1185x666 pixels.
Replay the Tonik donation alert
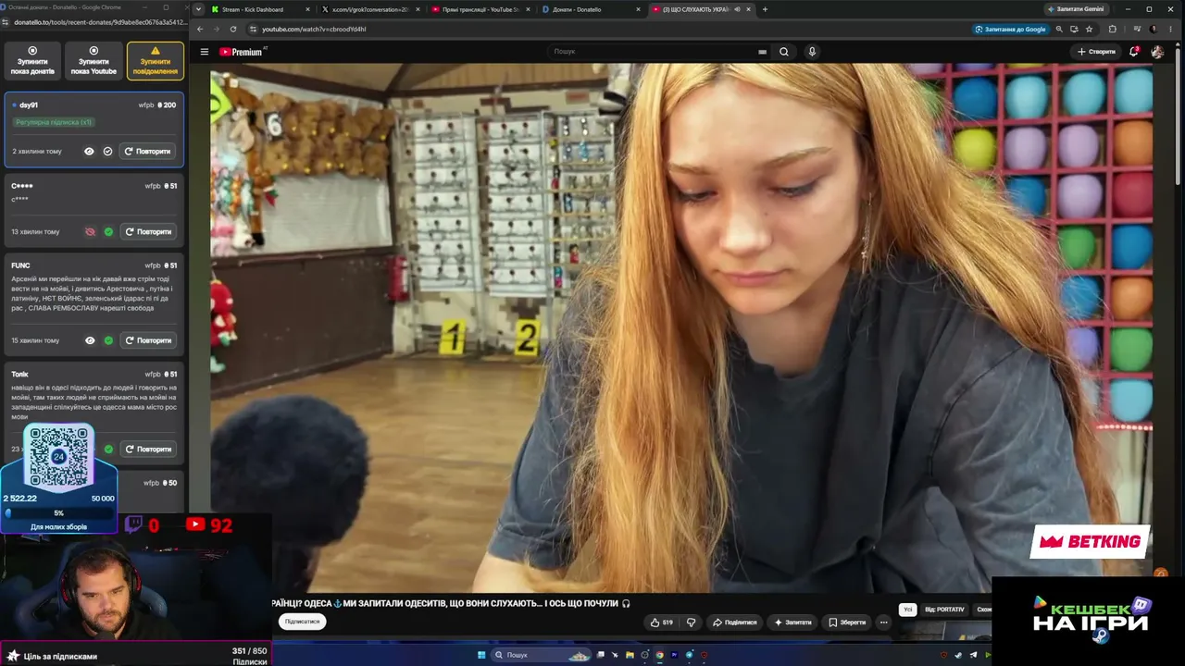point(148,449)
